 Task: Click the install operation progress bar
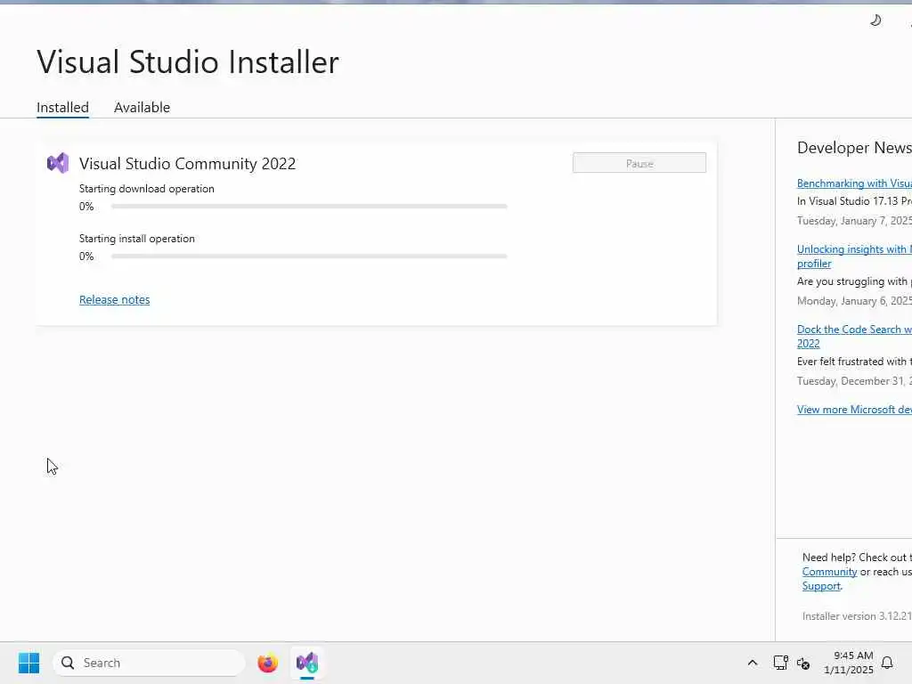pyautogui.click(x=309, y=256)
